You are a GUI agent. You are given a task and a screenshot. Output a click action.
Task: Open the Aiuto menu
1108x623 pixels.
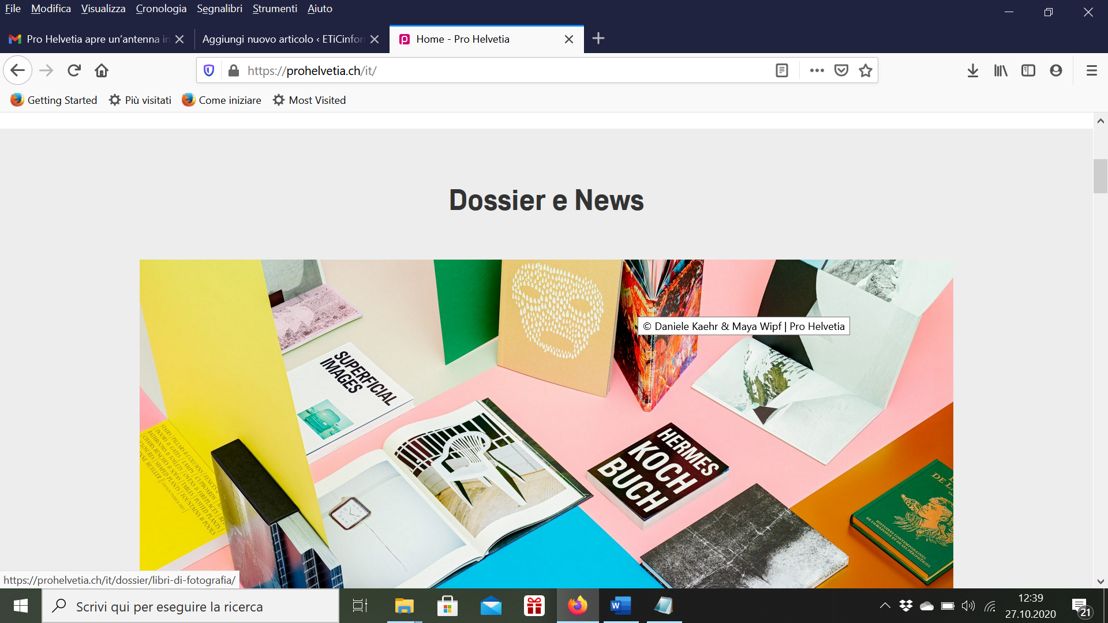coord(320,9)
